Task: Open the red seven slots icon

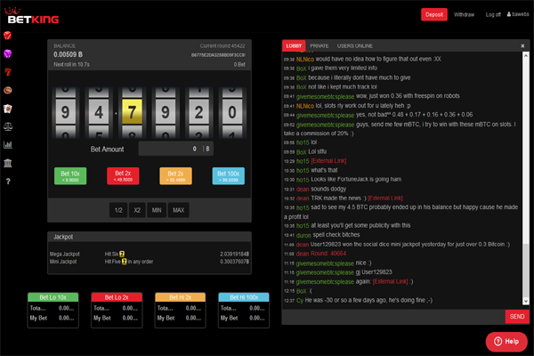Action: point(8,72)
